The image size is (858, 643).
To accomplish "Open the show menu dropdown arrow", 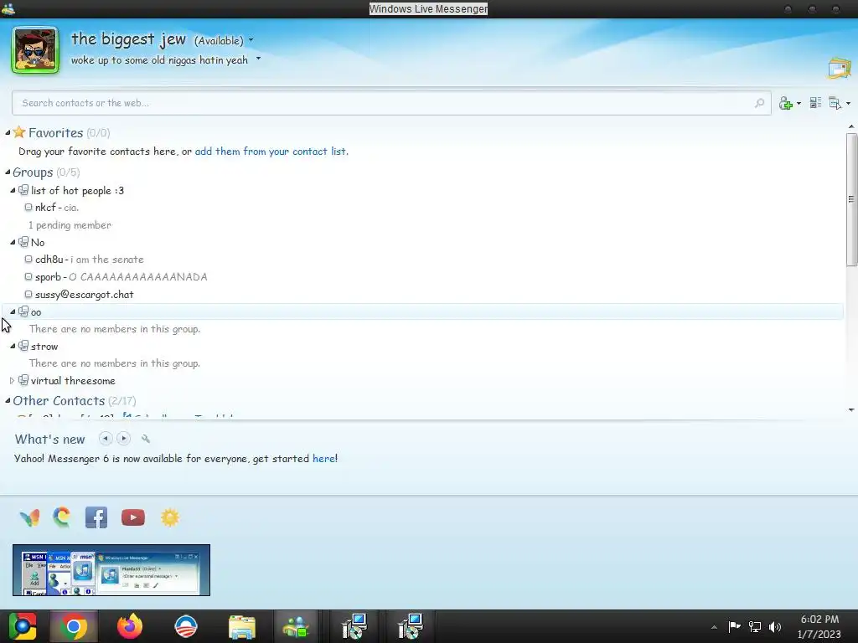I will (848, 103).
